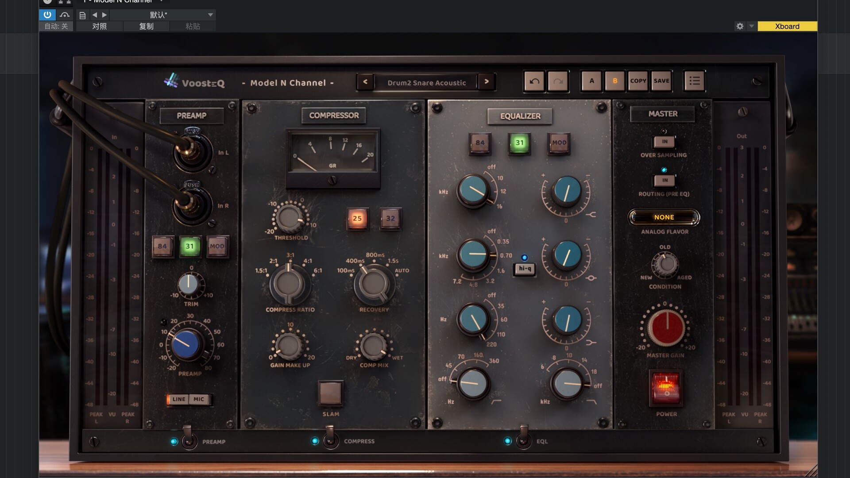The height and width of the screenshot is (478, 850).
Task: Click the 粘贴 paste button
Action: tap(193, 26)
